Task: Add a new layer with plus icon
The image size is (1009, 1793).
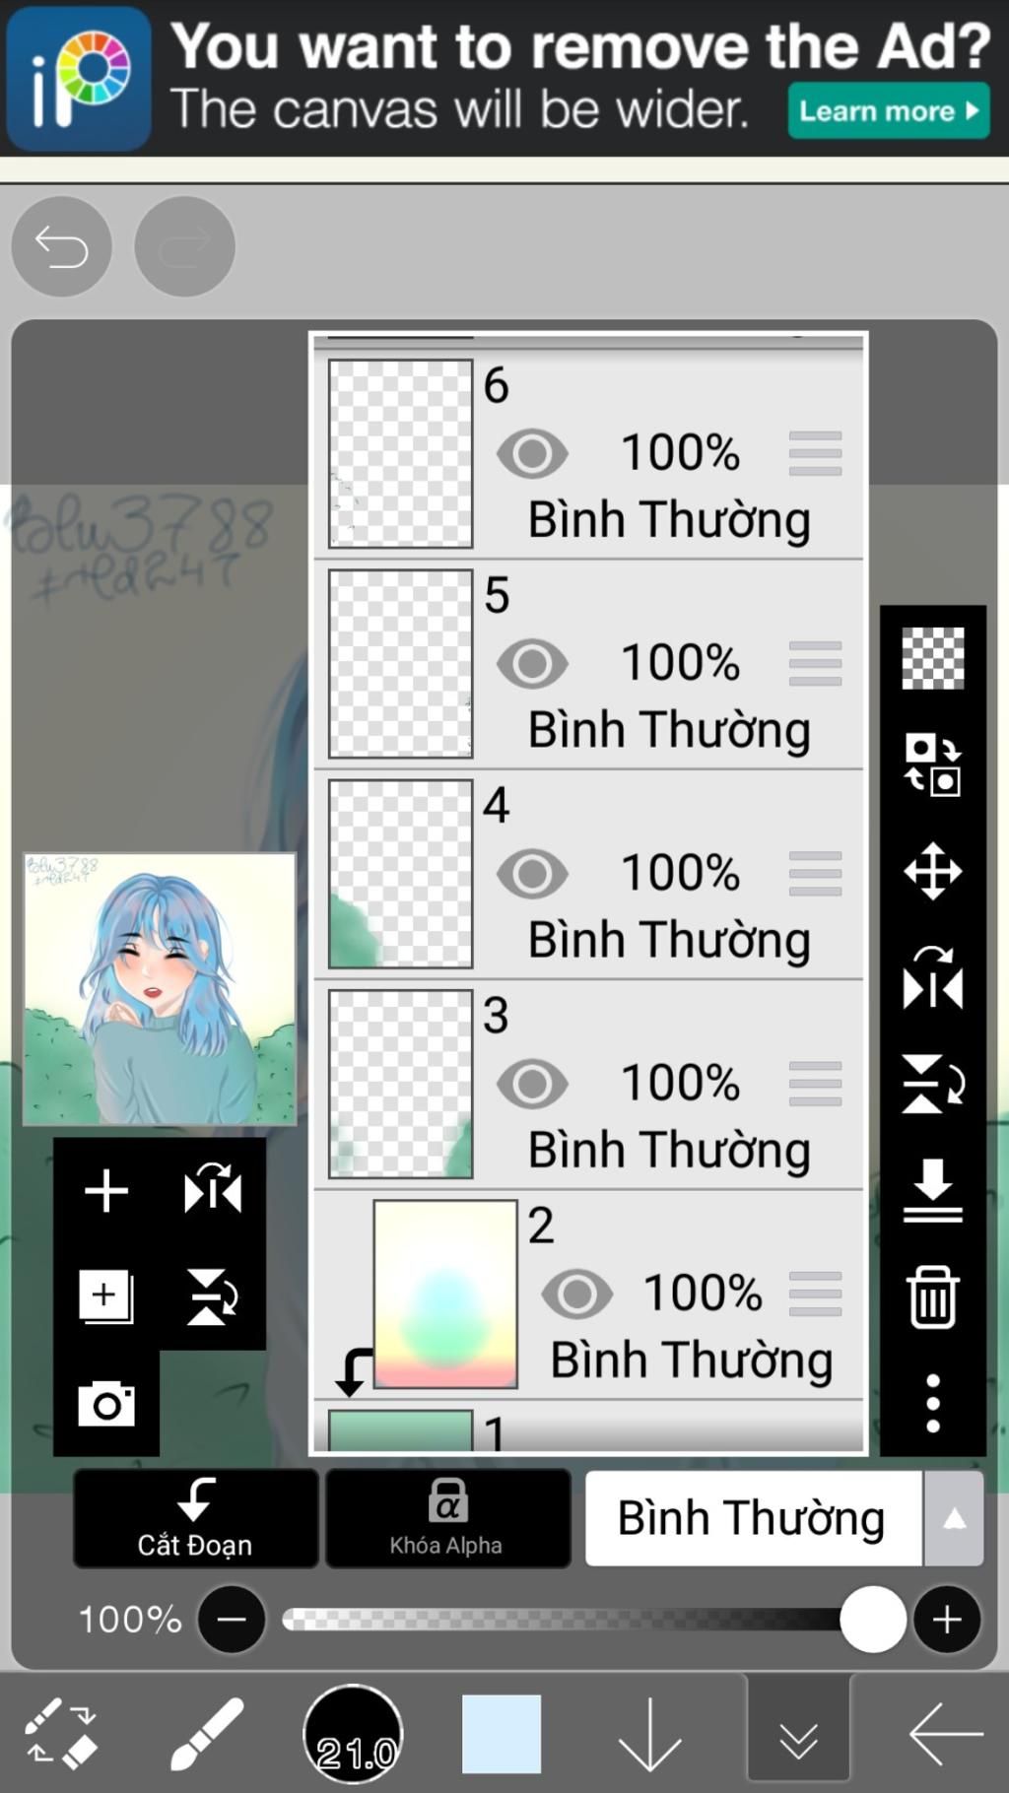Action: (106, 1191)
